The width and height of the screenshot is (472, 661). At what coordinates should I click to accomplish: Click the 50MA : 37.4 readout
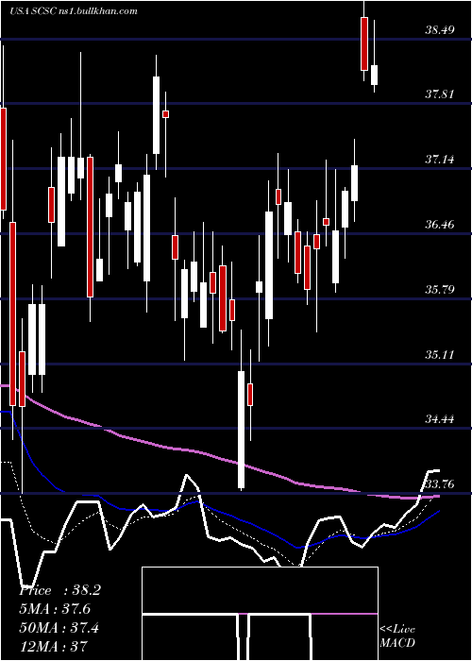pyautogui.click(x=59, y=628)
